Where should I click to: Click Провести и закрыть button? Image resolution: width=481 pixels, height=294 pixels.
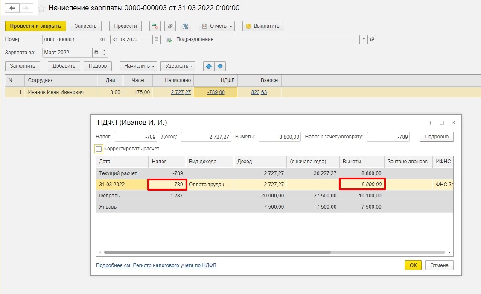pos(35,26)
